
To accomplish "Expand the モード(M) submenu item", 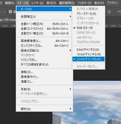I will (x=44, y=9).
